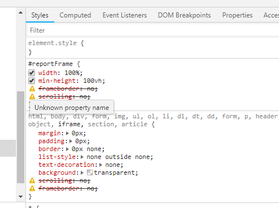
Task: Expand the border shorthand property
Action: [x=67, y=149]
